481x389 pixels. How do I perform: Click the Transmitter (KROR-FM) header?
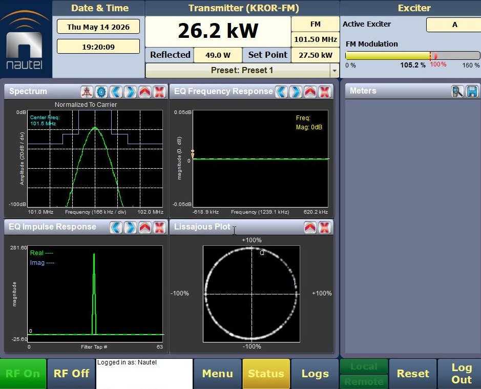tap(243, 8)
